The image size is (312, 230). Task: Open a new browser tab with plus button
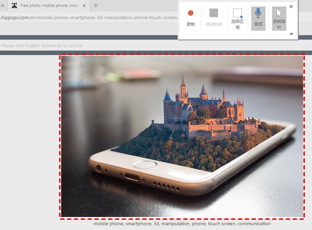pos(96,5)
